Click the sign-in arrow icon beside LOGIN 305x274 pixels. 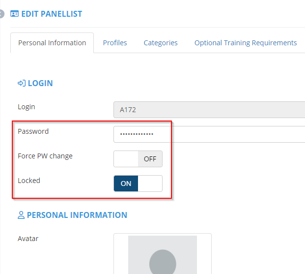(22, 83)
